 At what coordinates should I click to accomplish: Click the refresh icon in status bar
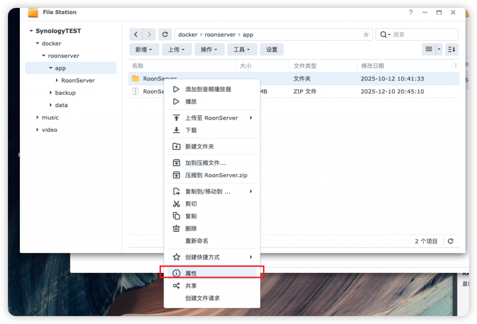(x=450, y=241)
